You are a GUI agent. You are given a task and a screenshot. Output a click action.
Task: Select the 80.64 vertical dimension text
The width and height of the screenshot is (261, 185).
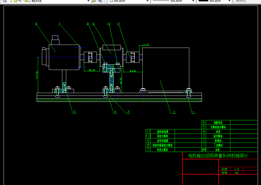pyautogui.click(x=121, y=81)
